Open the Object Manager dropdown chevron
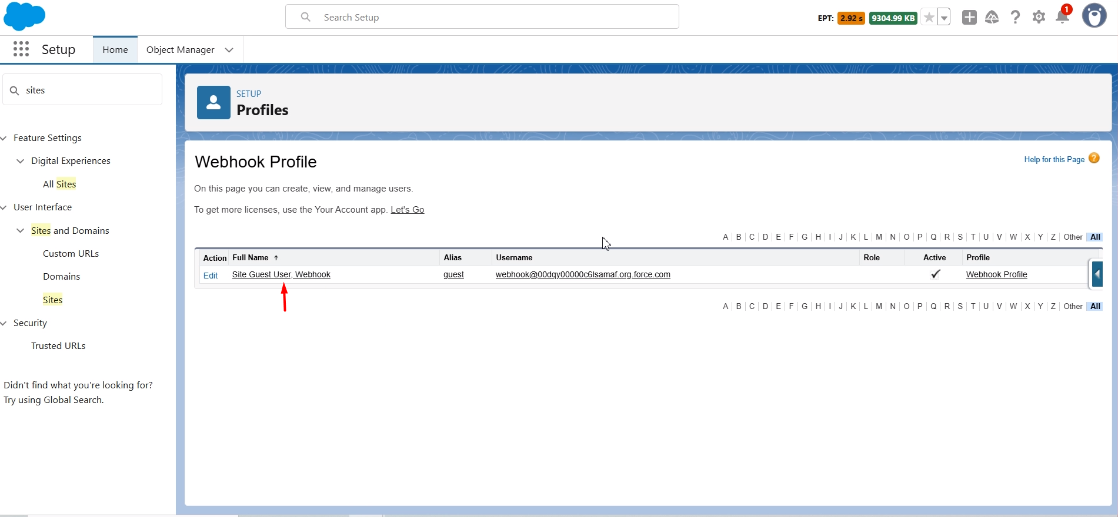Screen dimensions: 1118x517 coord(229,50)
